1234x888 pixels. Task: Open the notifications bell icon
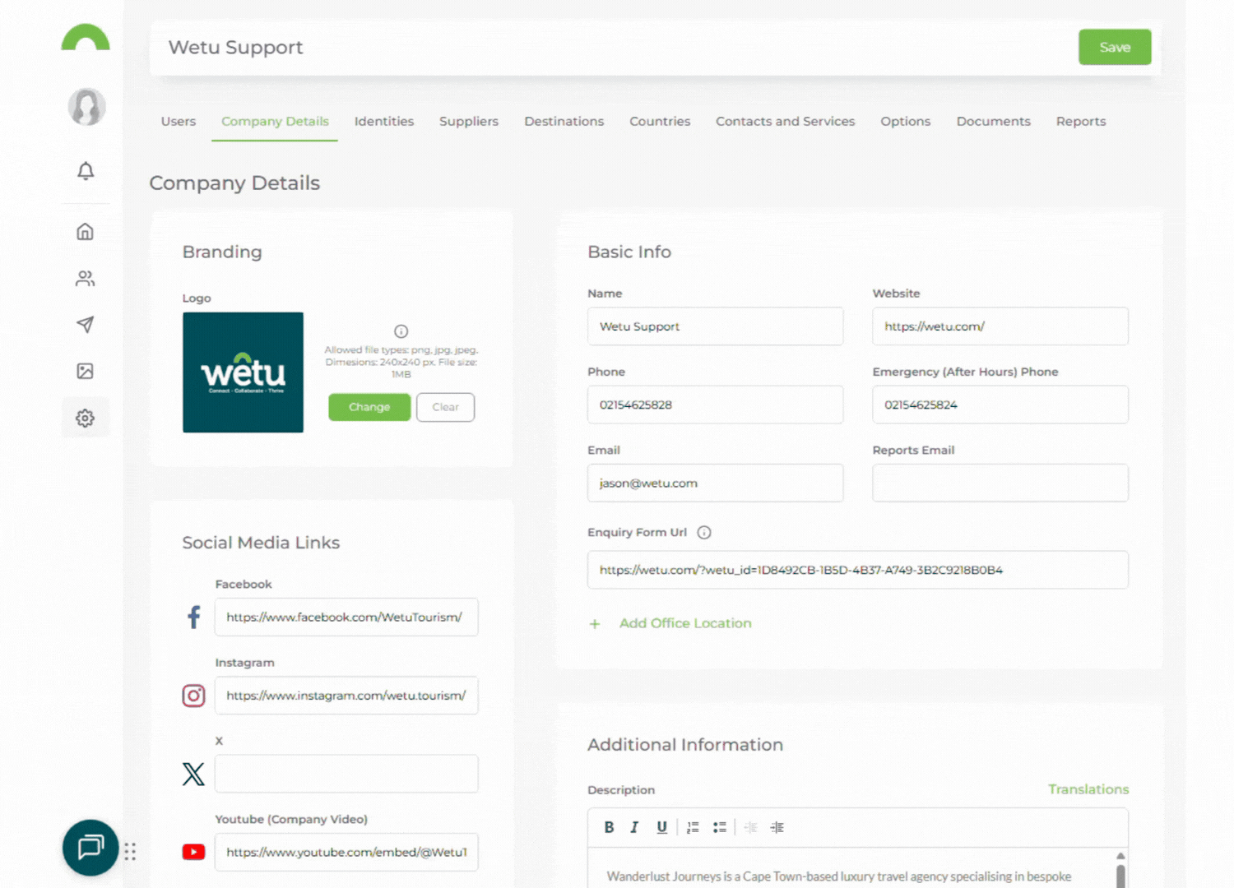pos(86,171)
